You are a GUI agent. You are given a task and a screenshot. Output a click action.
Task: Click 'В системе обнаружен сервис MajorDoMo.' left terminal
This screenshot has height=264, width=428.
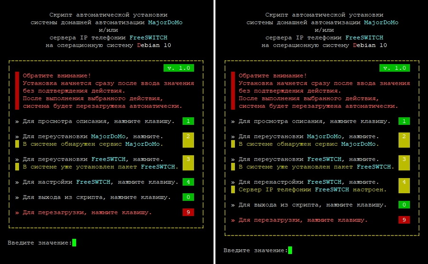93,144
